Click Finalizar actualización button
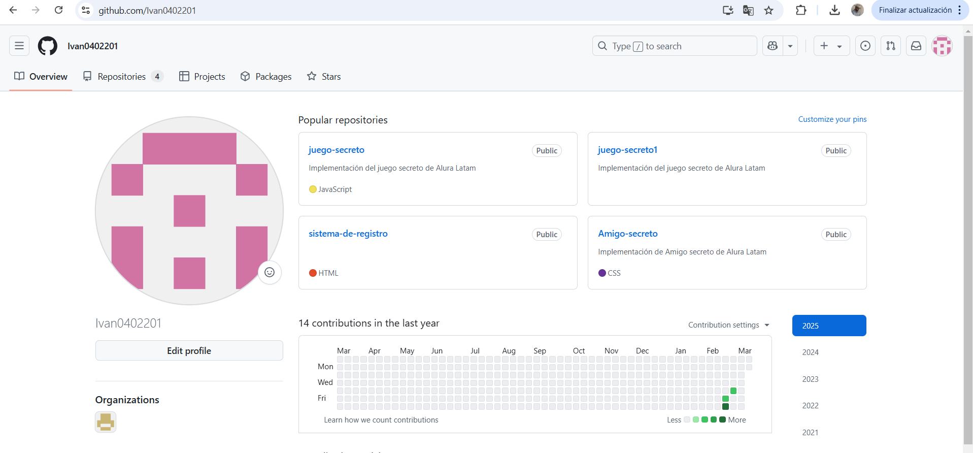The image size is (973, 453). click(x=915, y=10)
